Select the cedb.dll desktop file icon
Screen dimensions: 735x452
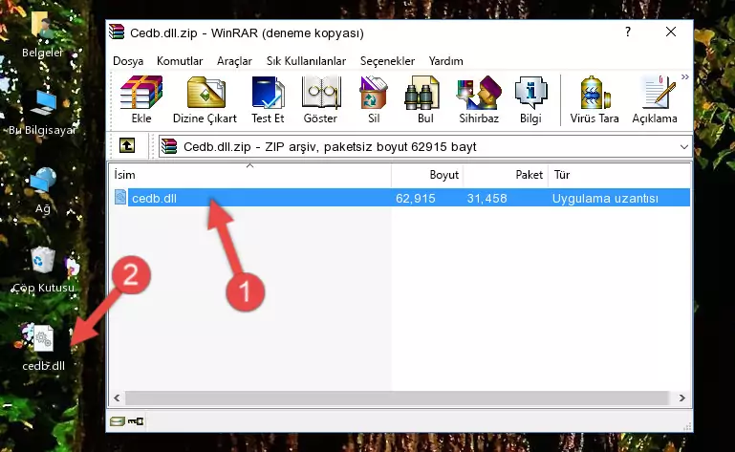pos(44,348)
